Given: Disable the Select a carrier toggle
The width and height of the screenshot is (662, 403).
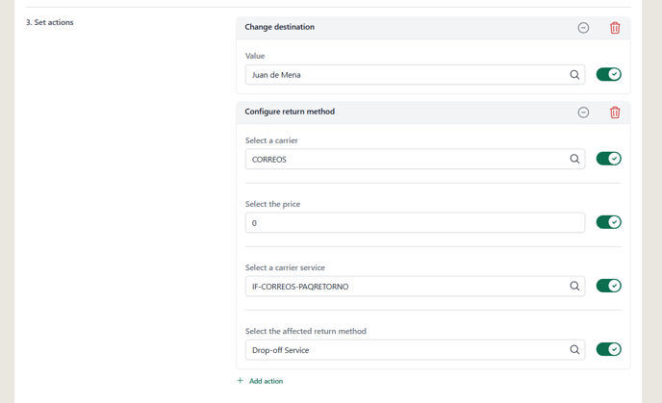Looking at the screenshot, I should (608, 159).
